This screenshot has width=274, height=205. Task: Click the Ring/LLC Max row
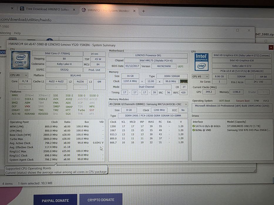point(56,151)
